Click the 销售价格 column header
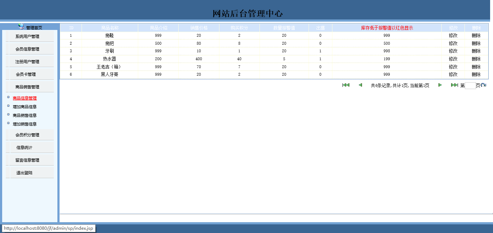The height and width of the screenshot is (233, 493). click(x=199, y=28)
